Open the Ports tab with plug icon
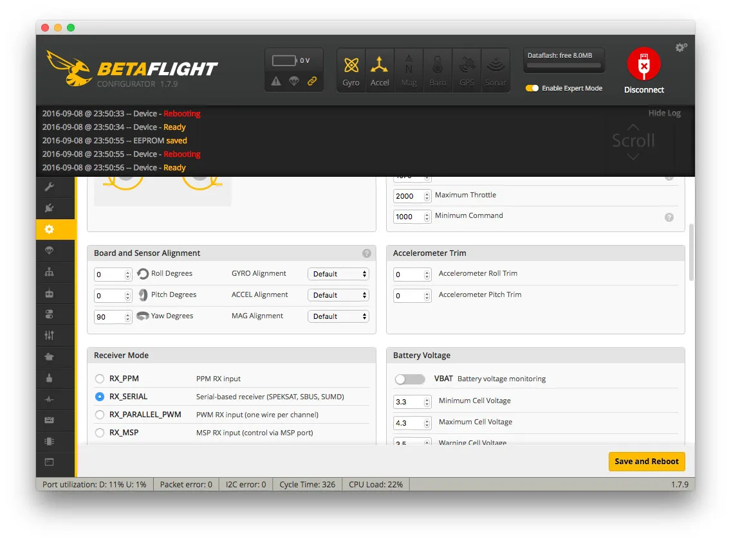 (x=50, y=208)
